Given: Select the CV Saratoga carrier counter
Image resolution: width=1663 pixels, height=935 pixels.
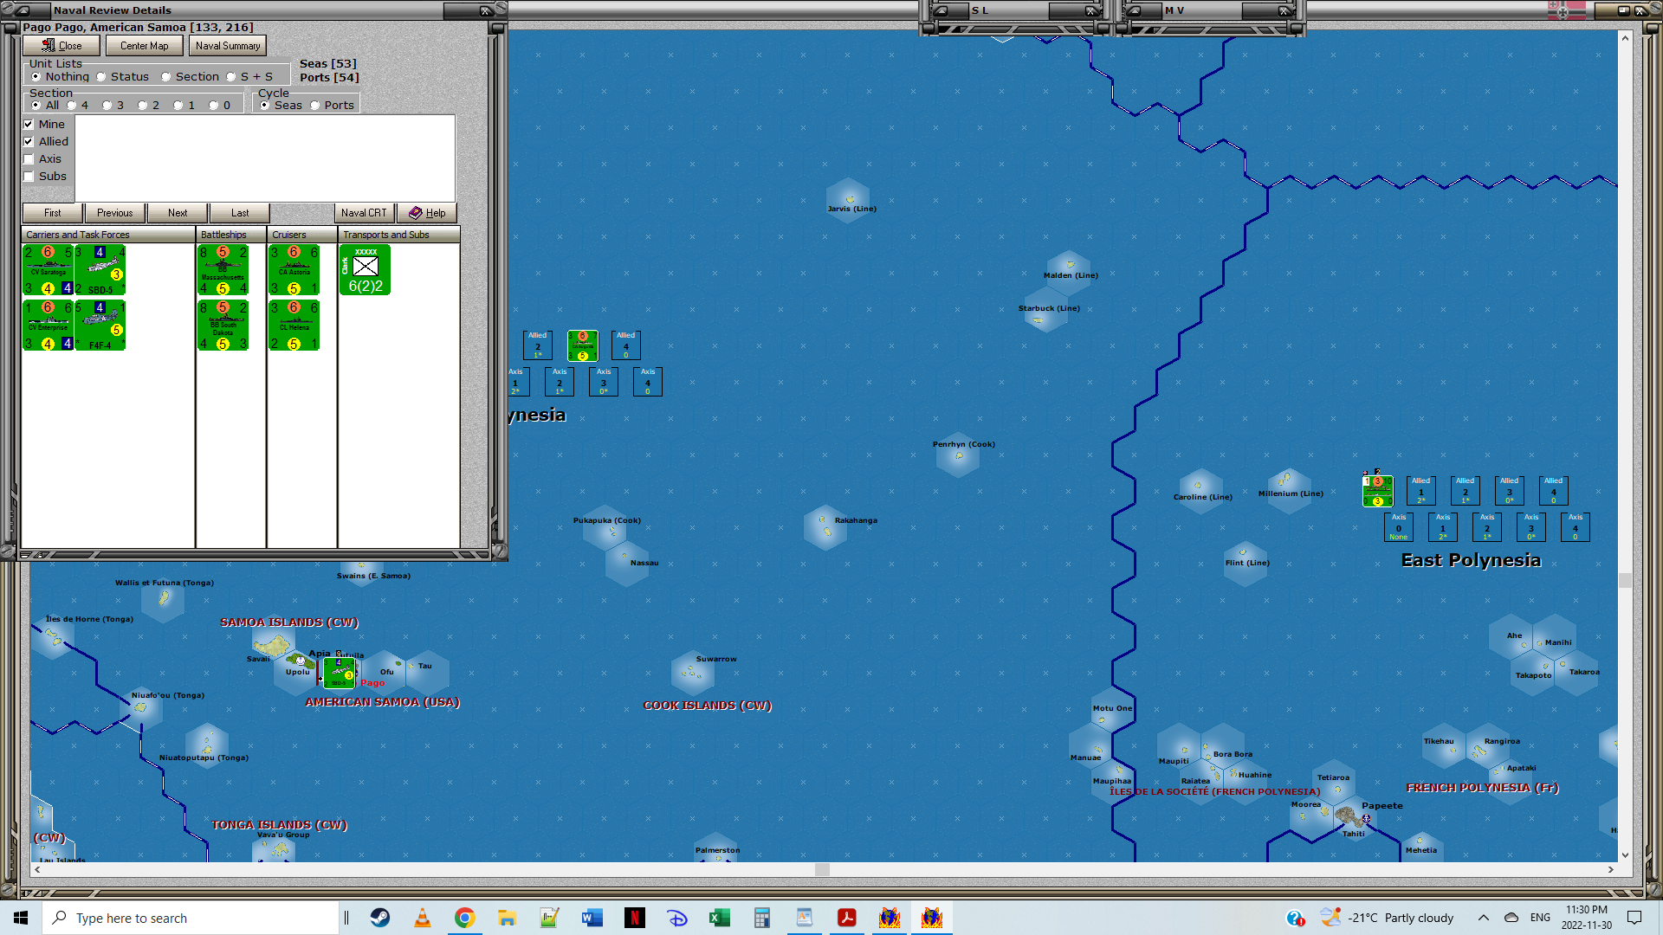Looking at the screenshot, I should [48, 270].
